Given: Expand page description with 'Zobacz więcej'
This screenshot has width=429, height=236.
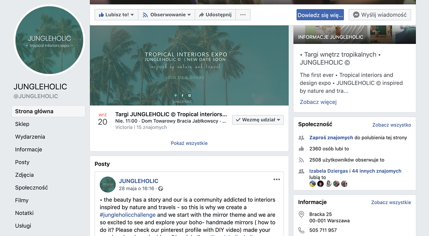Looking at the screenshot, I should 318,102.
